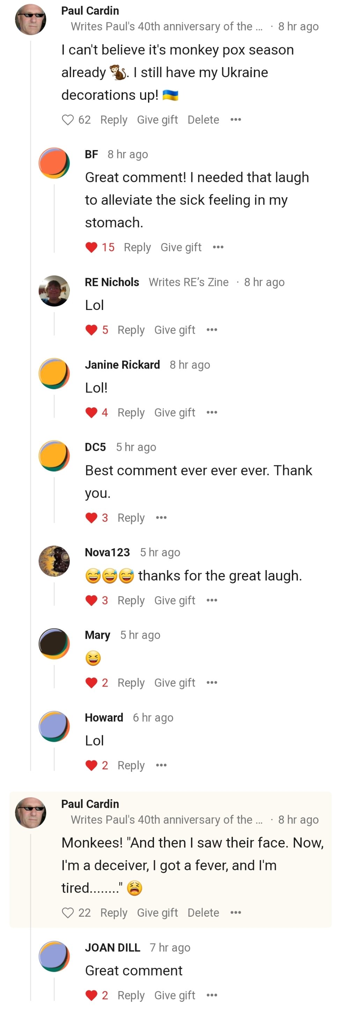
Task: Collapse the thread line under Paul Cardin's avatar
Action: [x=31, y=405]
